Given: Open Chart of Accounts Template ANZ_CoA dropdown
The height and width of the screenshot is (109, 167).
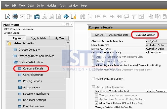Looking at the screenshot, I should pyautogui.click(x=156, y=41).
